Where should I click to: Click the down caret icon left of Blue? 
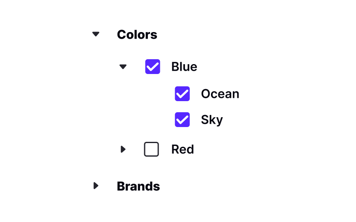coord(123,67)
